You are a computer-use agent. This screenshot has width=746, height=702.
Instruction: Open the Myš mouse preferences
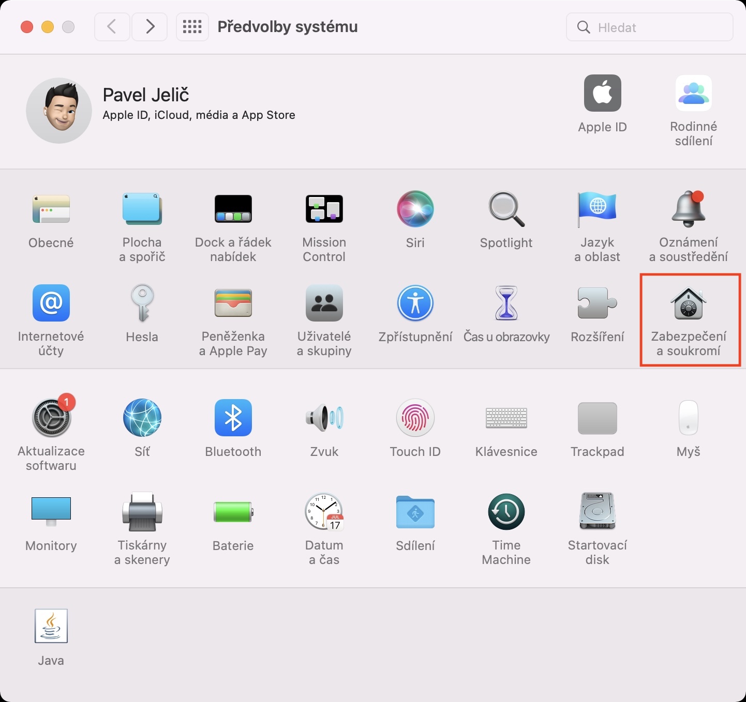(689, 418)
